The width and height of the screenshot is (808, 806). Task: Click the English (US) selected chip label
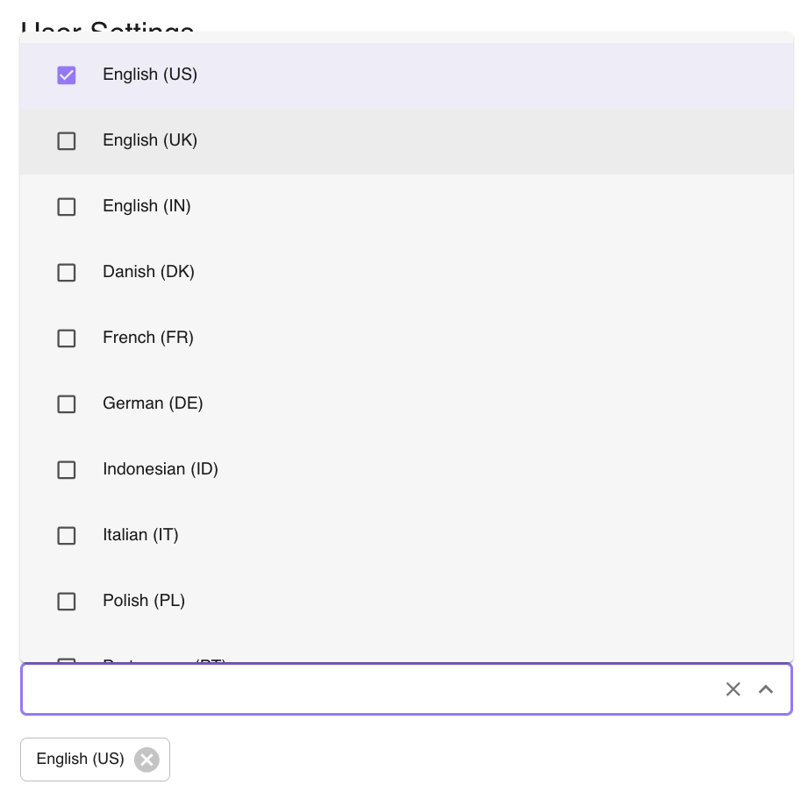[x=80, y=760]
